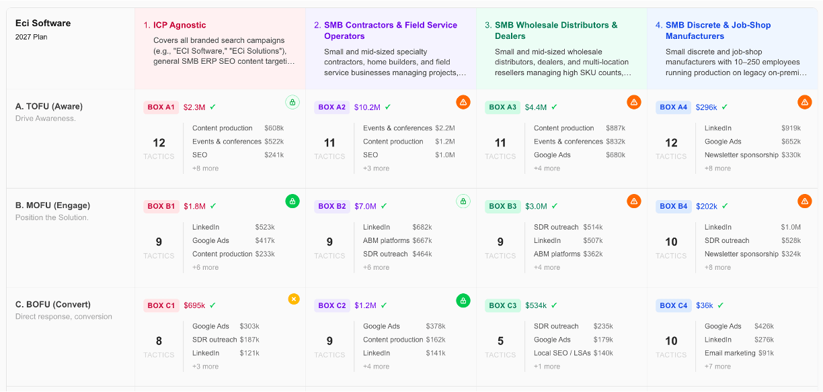Click the green checkmark beside $202k
823x392 pixels.
(x=724, y=206)
